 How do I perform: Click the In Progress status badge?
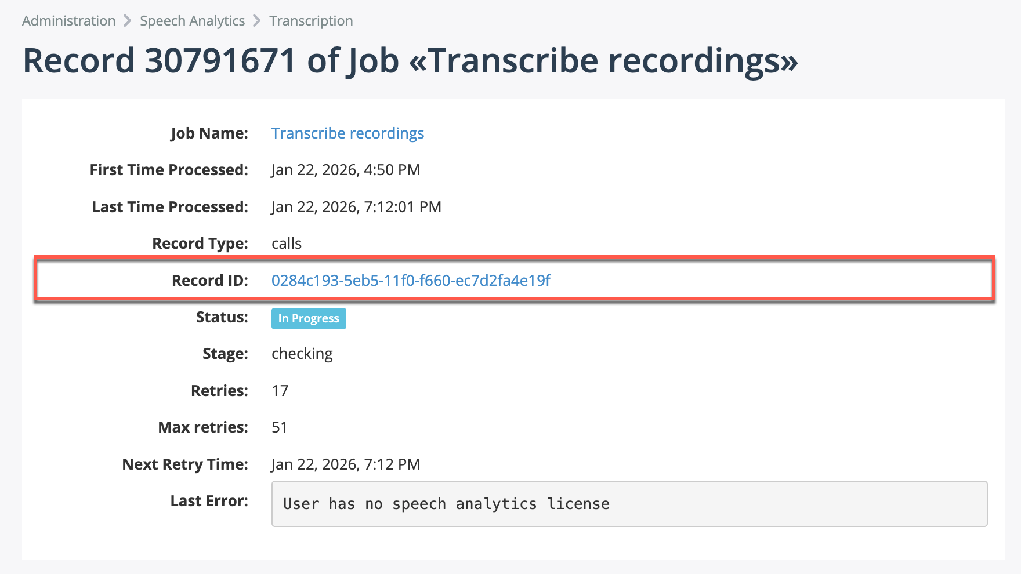click(x=308, y=318)
